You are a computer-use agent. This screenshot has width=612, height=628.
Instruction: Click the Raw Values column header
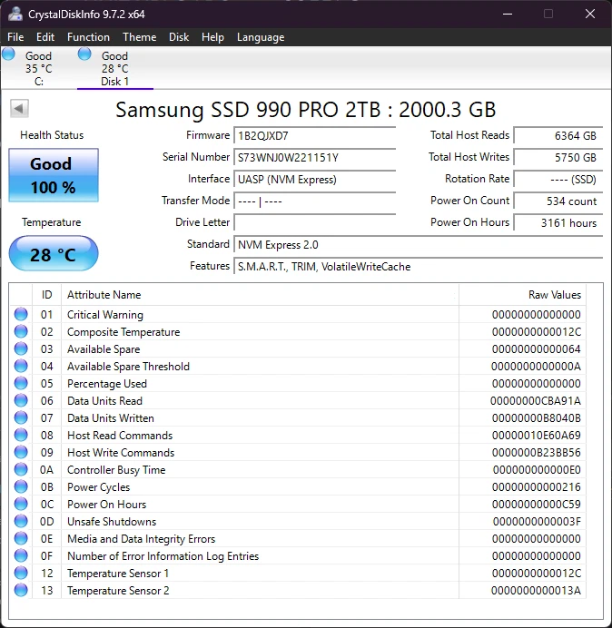[x=522, y=295]
